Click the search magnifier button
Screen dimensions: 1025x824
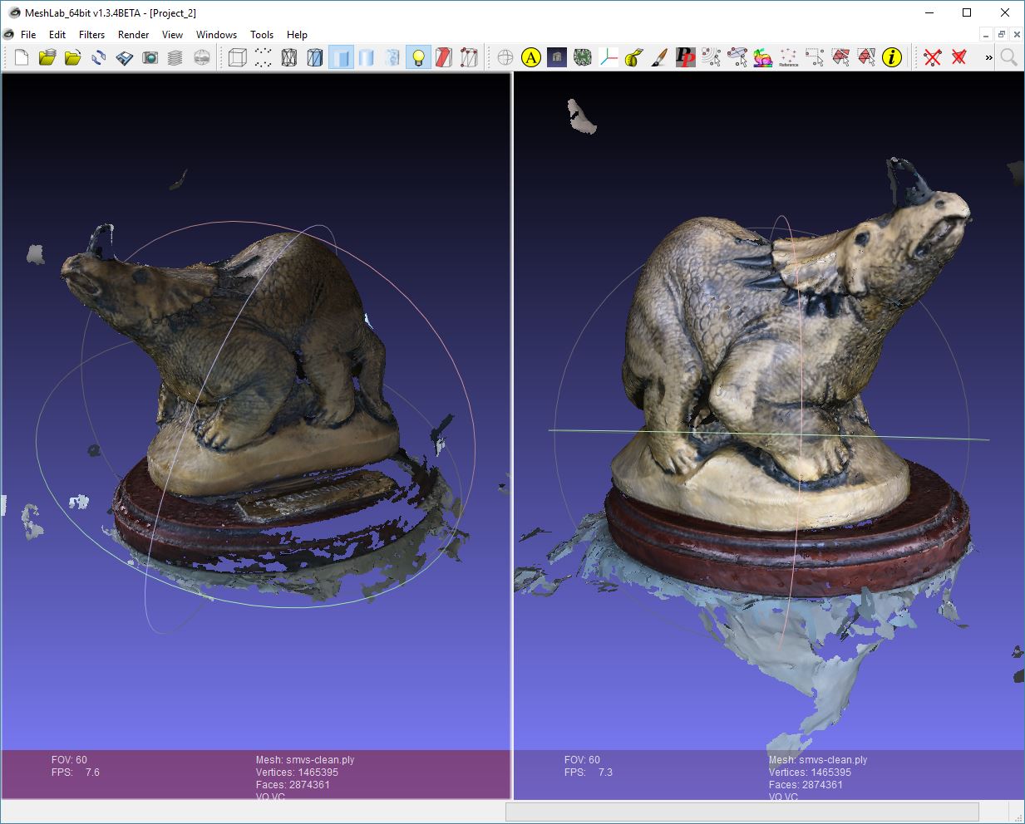pyautogui.click(x=1008, y=57)
